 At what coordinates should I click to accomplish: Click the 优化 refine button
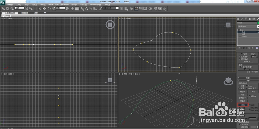[x=243, y=105]
